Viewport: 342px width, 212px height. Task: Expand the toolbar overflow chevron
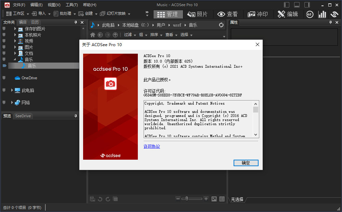[x=147, y=14]
